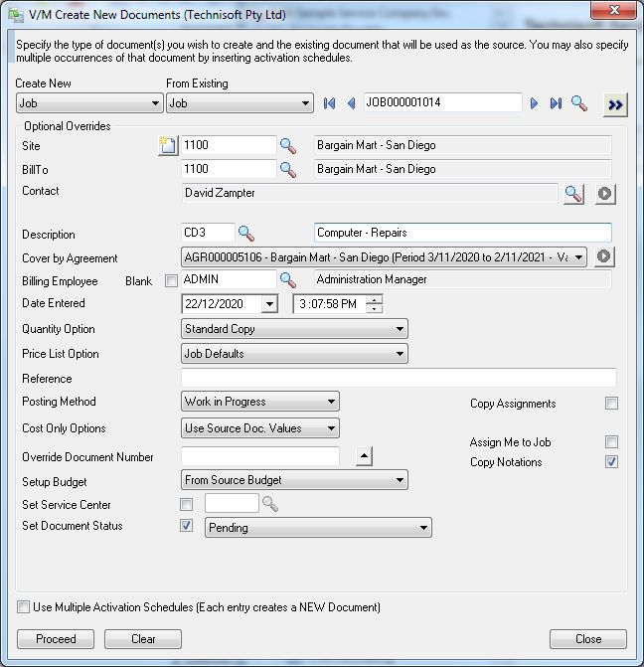The width and height of the screenshot is (644, 667).
Task: Click the Close button
Action: pyautogui.click(x=588, y=639)
